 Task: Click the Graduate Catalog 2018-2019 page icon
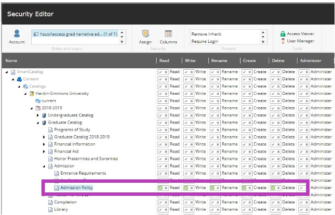[x=51, y=137]
